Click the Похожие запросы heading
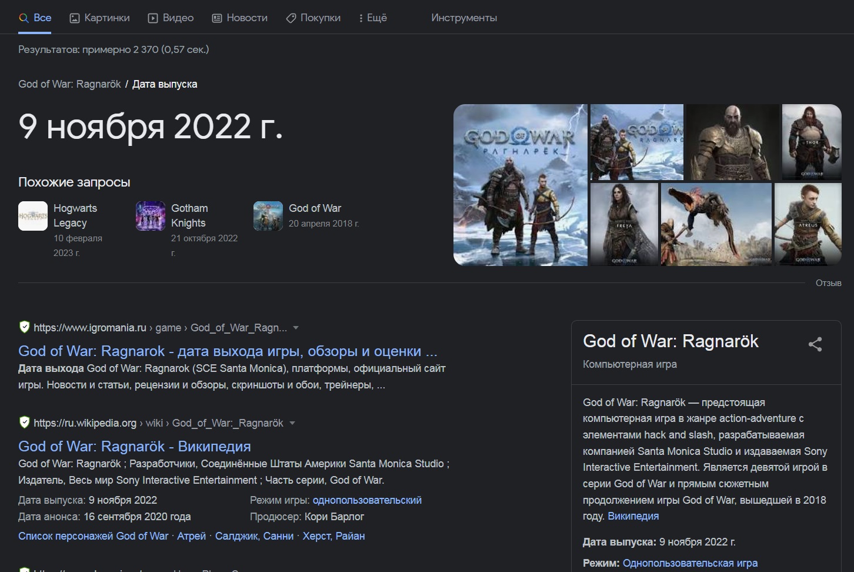854x572 pixels. pos(74,182)
